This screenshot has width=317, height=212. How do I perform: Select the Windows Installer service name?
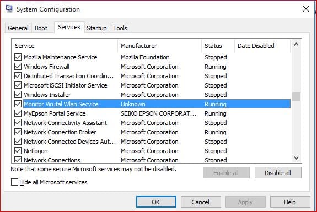point(47,95)
